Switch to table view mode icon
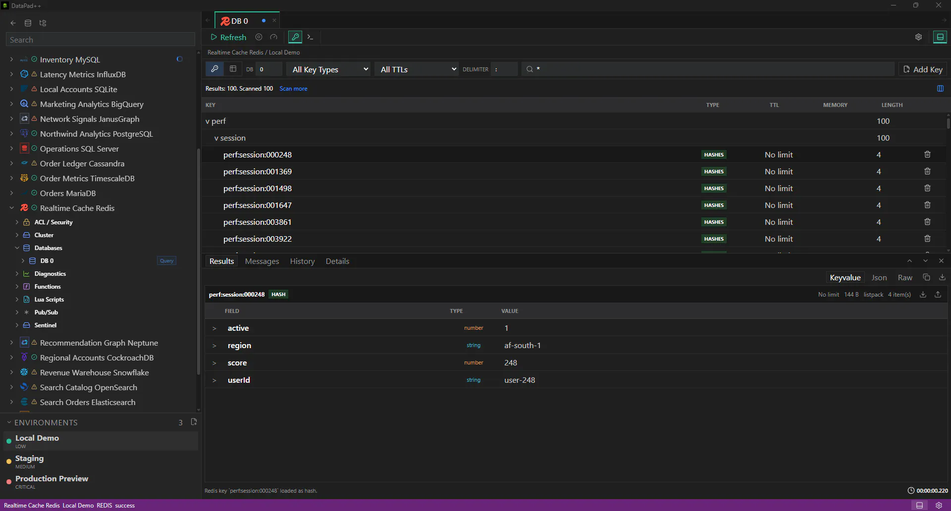951x511 pixels. [x=233, y=69]
